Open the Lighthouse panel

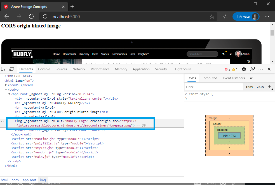click(x=183, y=69)
